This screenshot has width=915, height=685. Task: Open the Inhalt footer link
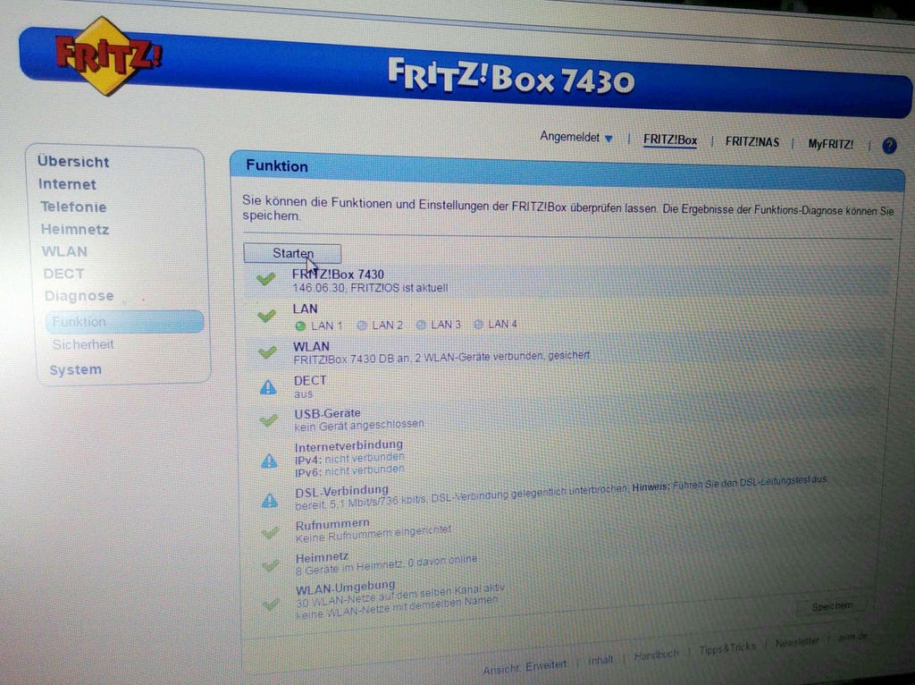click(x=600, y=660)
